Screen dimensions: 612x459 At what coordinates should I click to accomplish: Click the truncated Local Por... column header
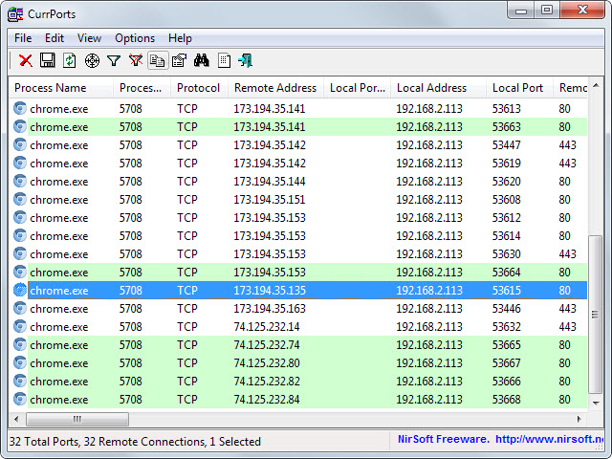point(357,88)
